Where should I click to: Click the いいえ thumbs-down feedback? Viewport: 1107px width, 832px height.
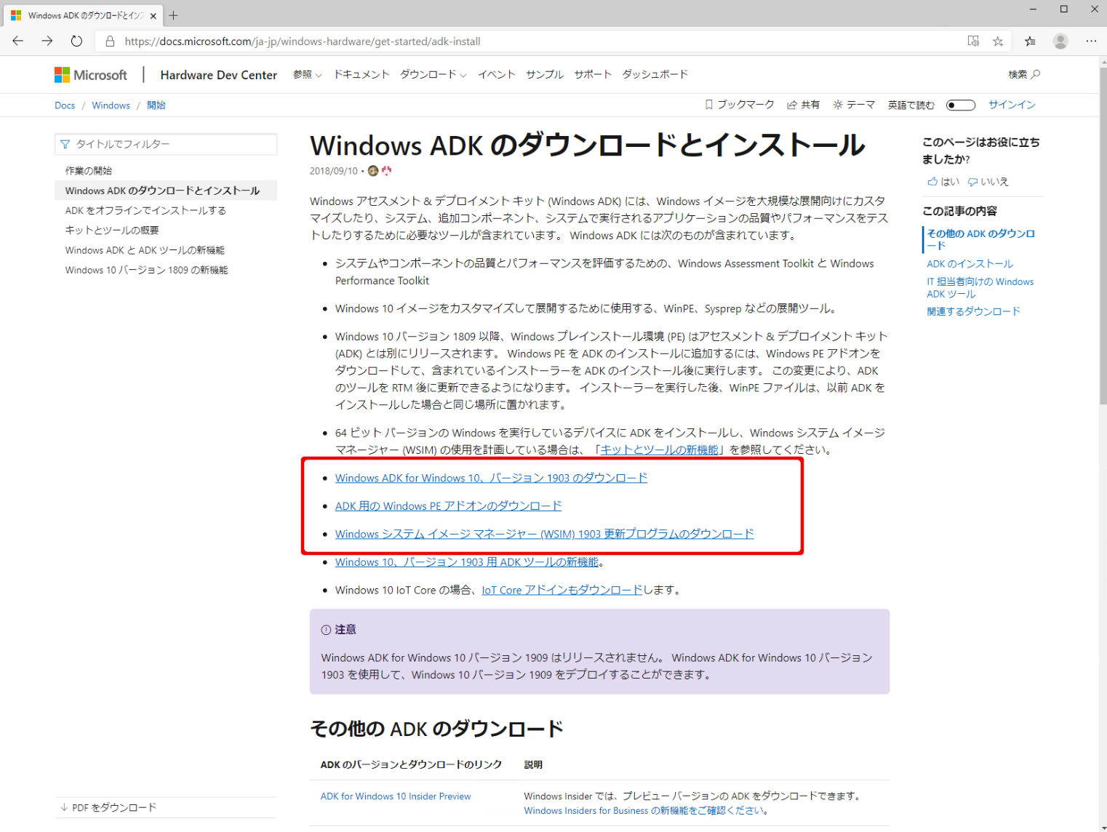click(988, 182)
